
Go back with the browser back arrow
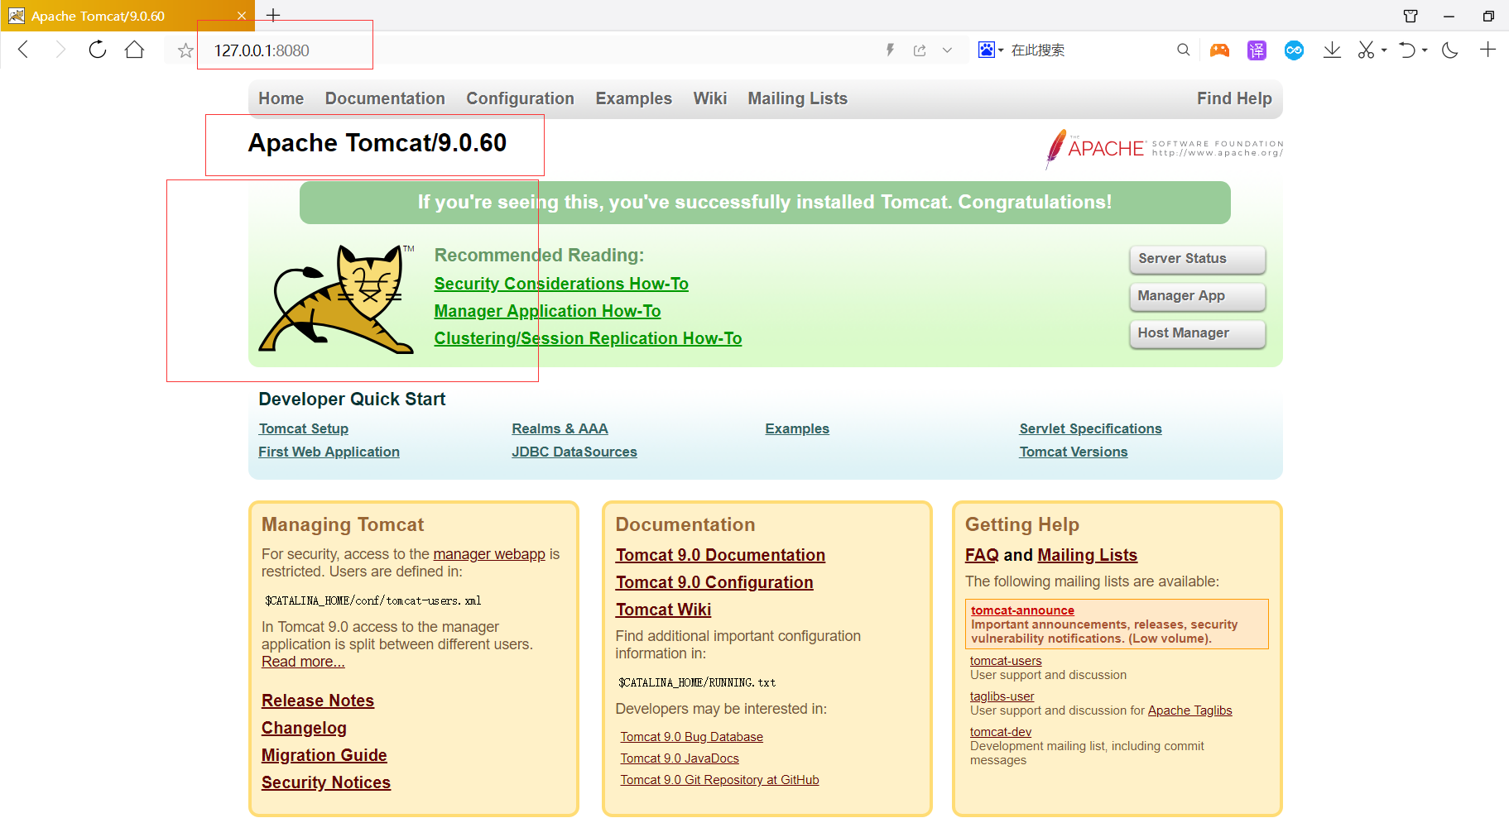coord(23,50)
